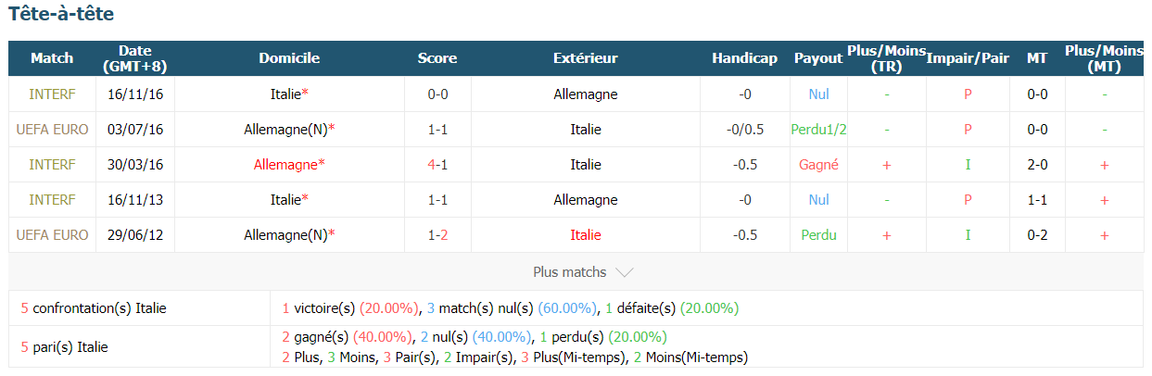Image resolution: width=1152 pixels, height=376 pixels.
Task: Click the Tête-à-tête section title
Action: coord(61,15)
